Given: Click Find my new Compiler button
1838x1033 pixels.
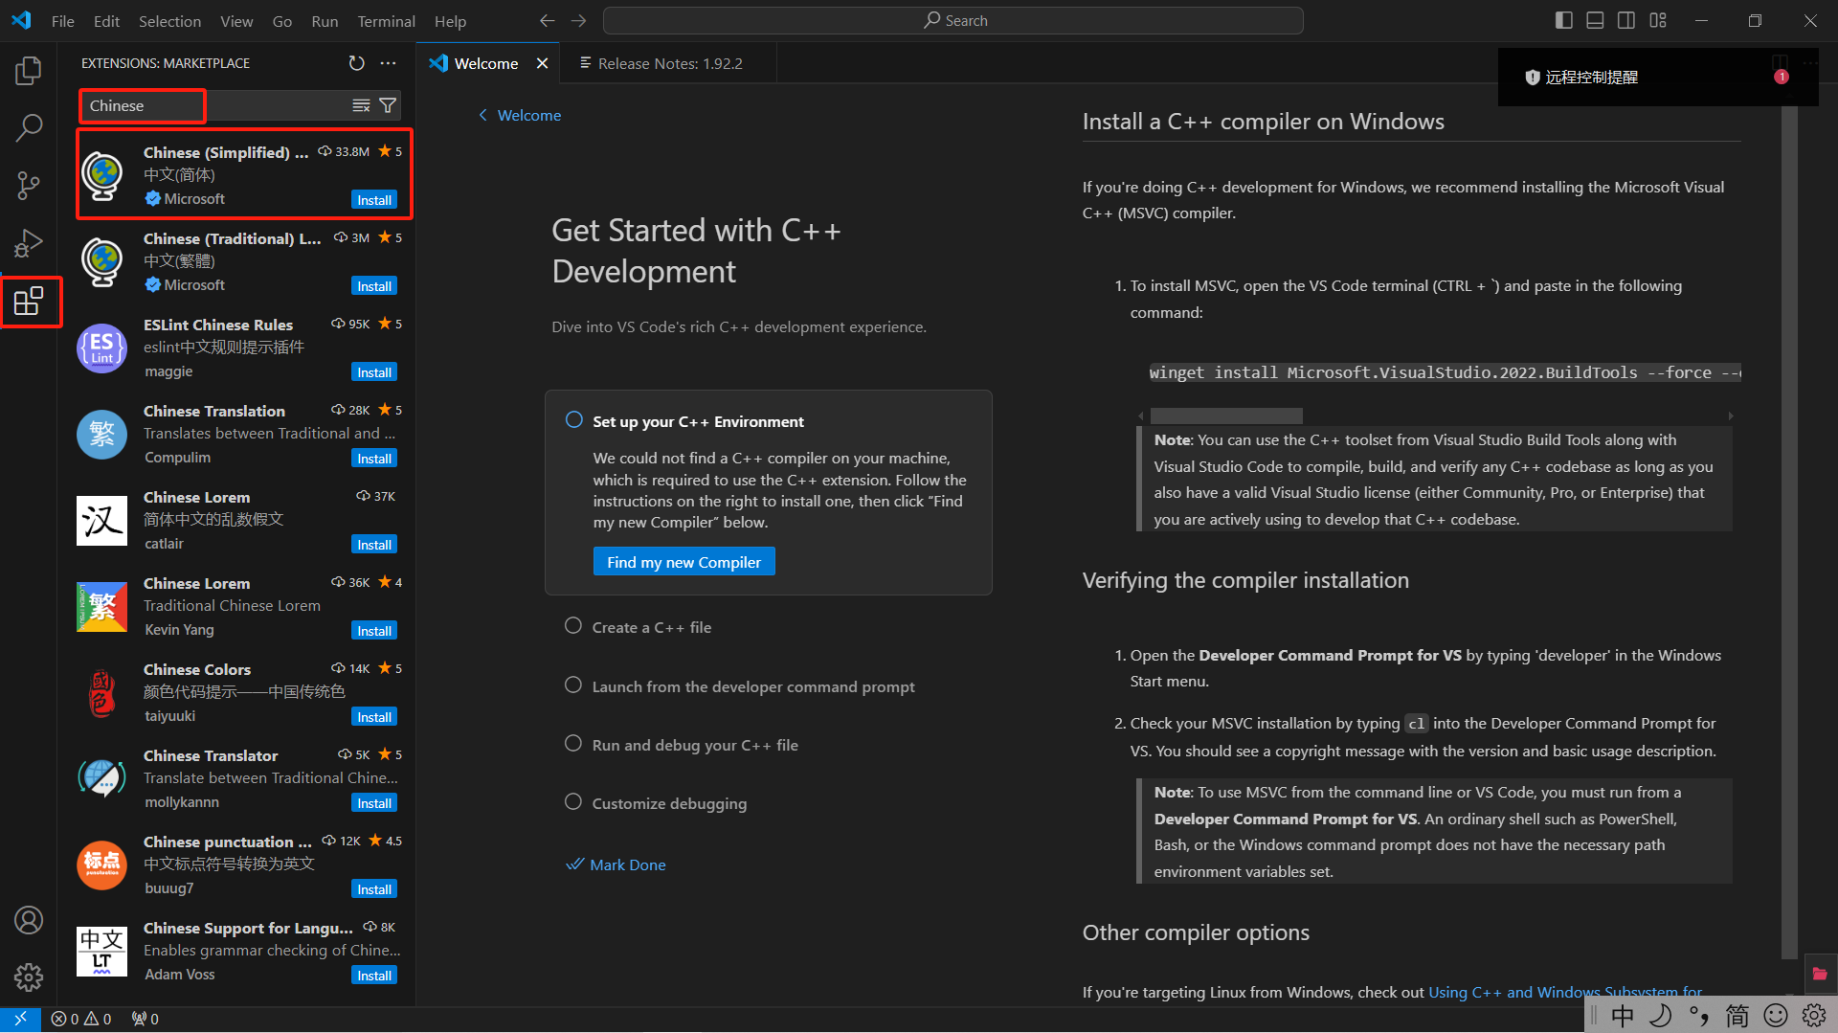Looking at the screenshot, I should [684, 562].
